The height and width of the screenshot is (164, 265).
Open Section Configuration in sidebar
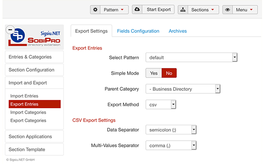[34, 70]
